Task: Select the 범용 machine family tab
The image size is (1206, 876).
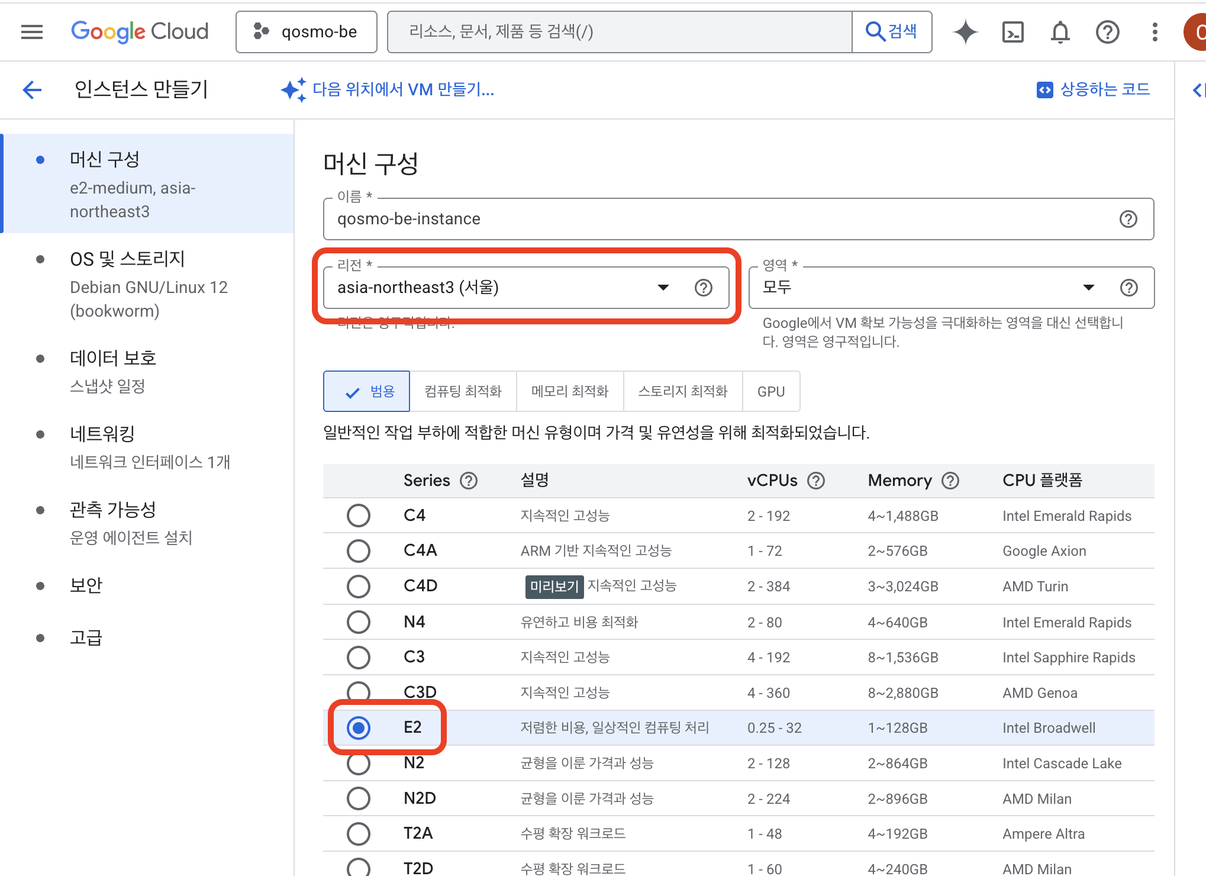Action: pyautogui.click(x=366, y=391)
